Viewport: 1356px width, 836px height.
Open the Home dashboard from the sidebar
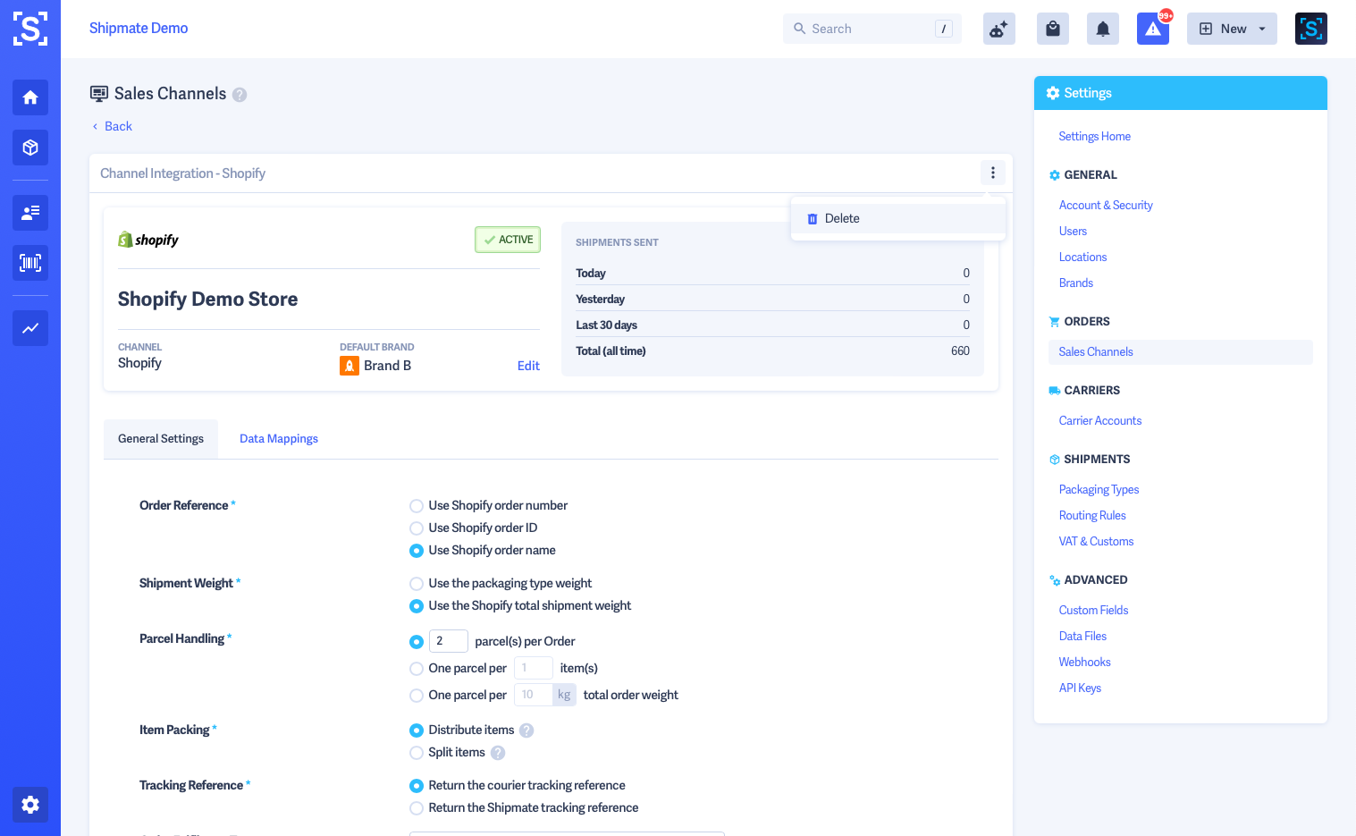(29, 97)
